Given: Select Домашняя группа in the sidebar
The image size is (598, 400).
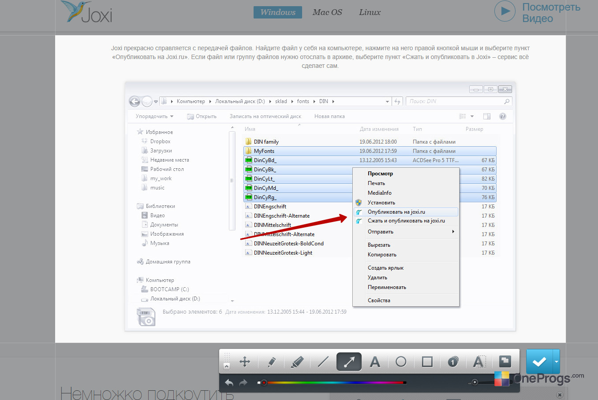Looking at the screenshot, I should pyautogui.click(x=168, y=262).
